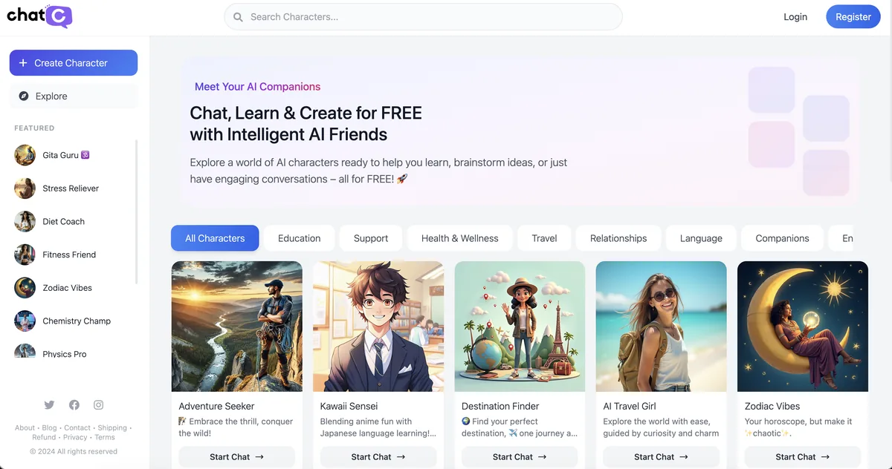Switch to the Companions tab
Viewport: 892px width, 469px height.
782,238
